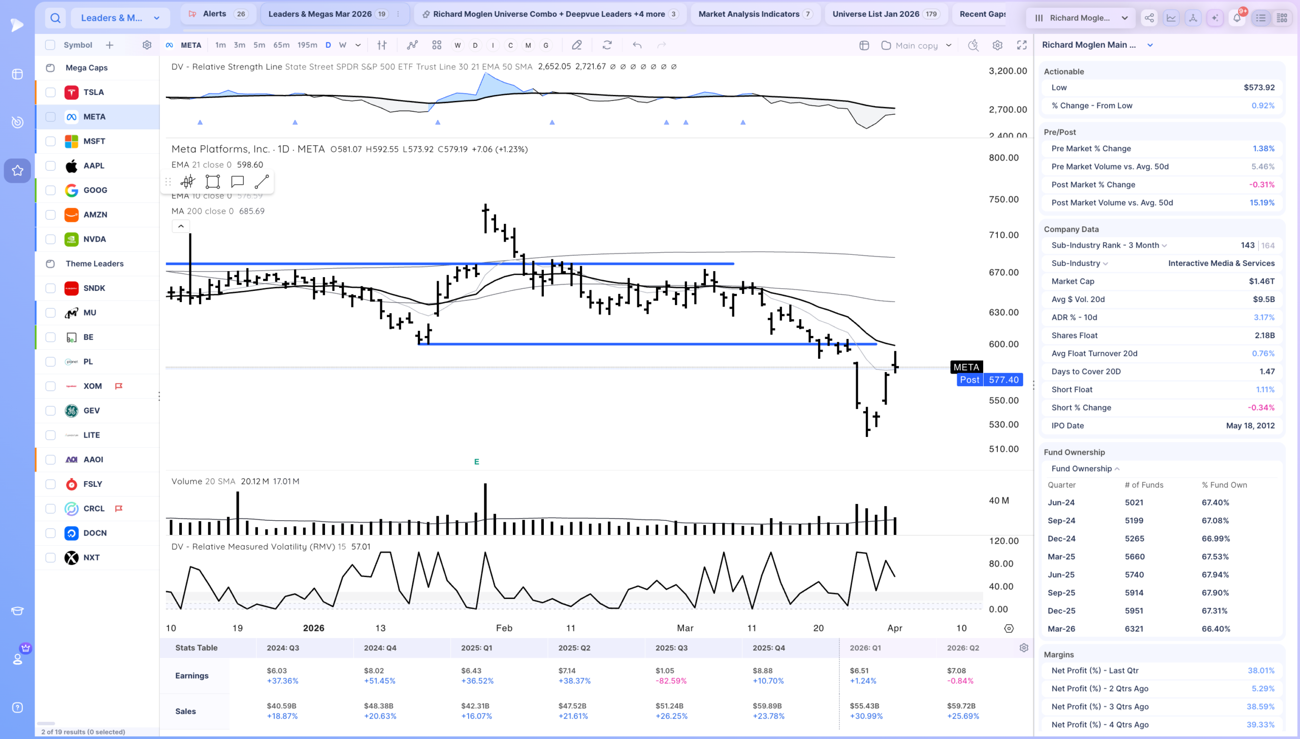Open the chart settings gear icon

(997, 45)
